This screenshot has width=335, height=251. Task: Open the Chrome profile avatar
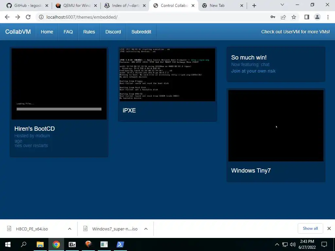tap(317, 17)
